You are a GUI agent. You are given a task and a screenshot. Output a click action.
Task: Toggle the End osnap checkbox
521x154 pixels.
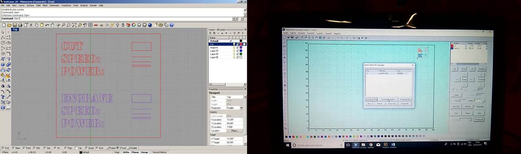(x=3, y=147)
